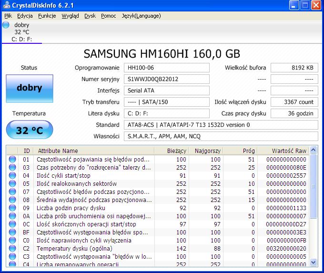
Task: Click status orb for attribute BF
Action: tap(12, 232)
